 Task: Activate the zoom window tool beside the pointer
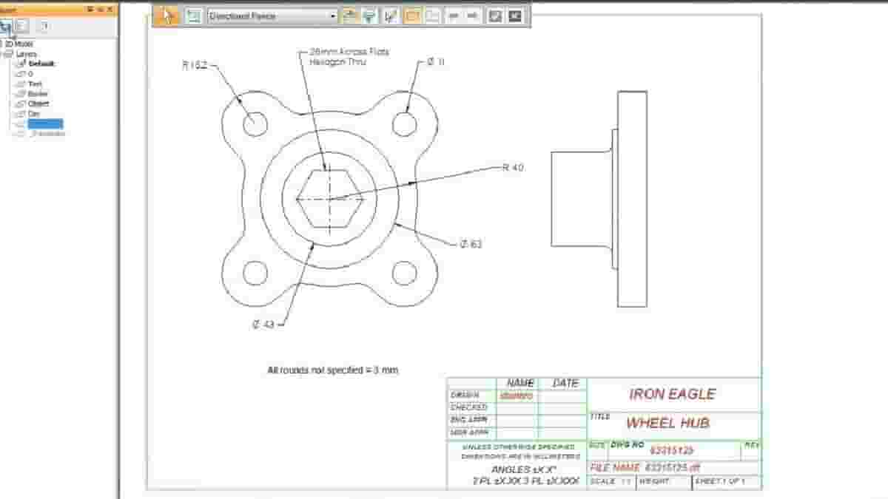point(192,14)
